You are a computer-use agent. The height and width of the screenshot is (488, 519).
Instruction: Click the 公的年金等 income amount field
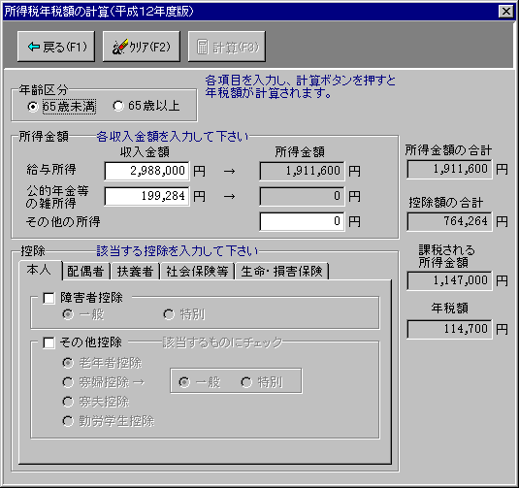pos(146,196)
